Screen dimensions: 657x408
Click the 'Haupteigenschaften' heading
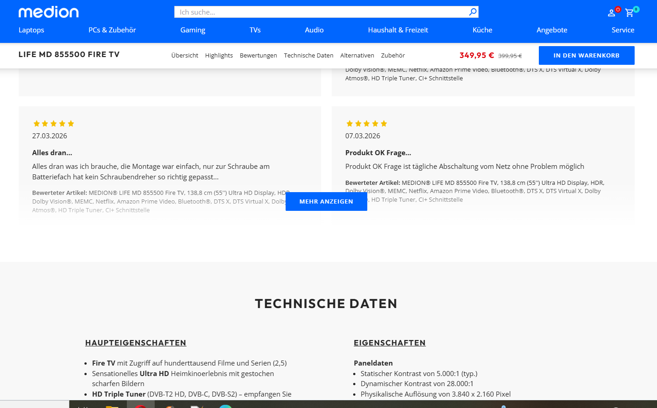(136, 343)
